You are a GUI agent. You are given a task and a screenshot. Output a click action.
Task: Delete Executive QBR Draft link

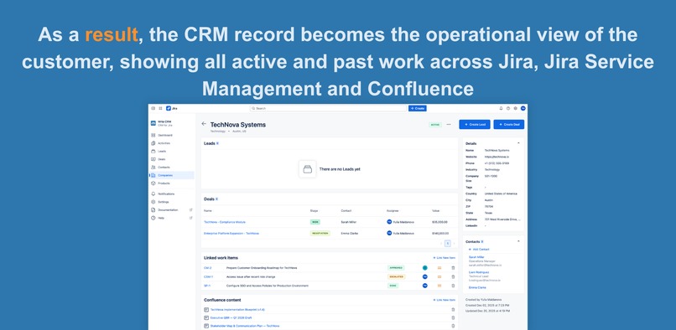[453, 318]
